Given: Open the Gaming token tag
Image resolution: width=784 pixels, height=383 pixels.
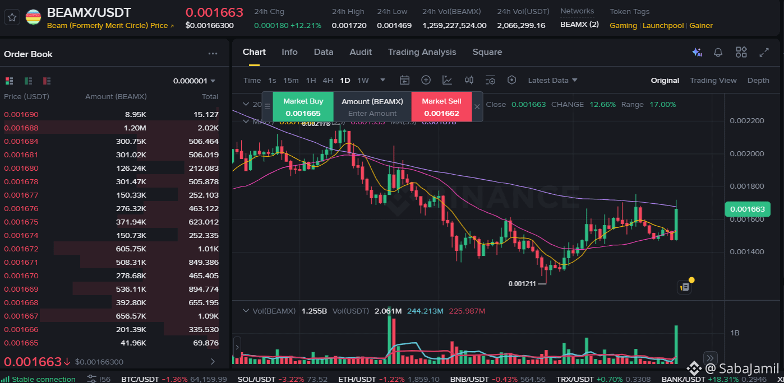Looking at the screenshot, I should [x=623, y=25].
